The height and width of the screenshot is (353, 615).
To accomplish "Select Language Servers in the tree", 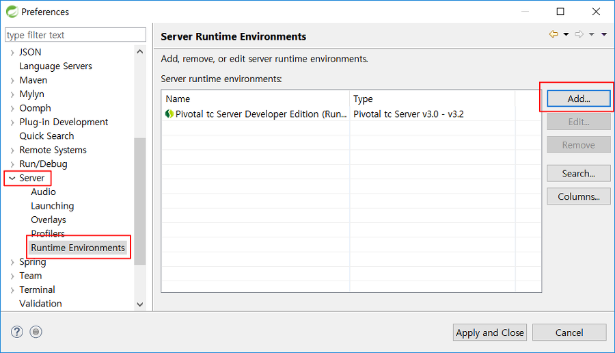I will coord(56,66).
